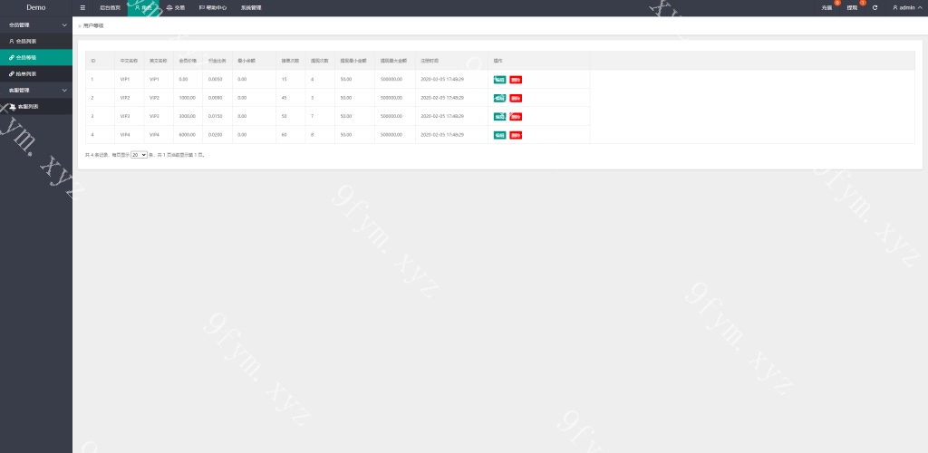Screen dimensions: 928x453
Task: Click the commission ratio cell 0.0050
Action: click(216, 79)
